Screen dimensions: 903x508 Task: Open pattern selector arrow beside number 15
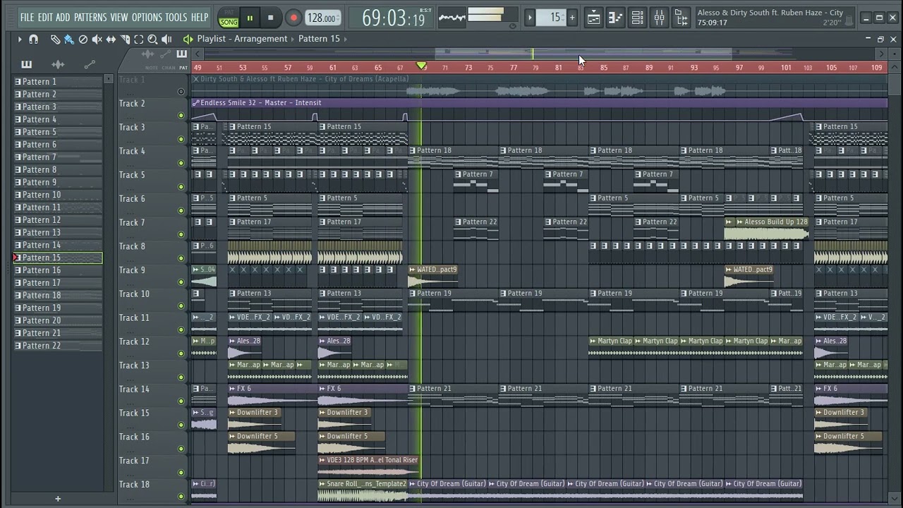[530, 18]
